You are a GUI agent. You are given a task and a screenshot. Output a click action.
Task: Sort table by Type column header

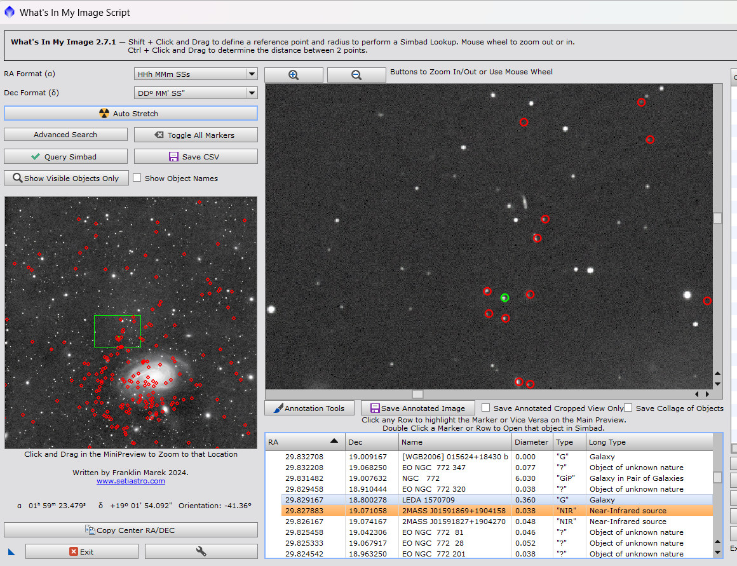click(570, 442)
